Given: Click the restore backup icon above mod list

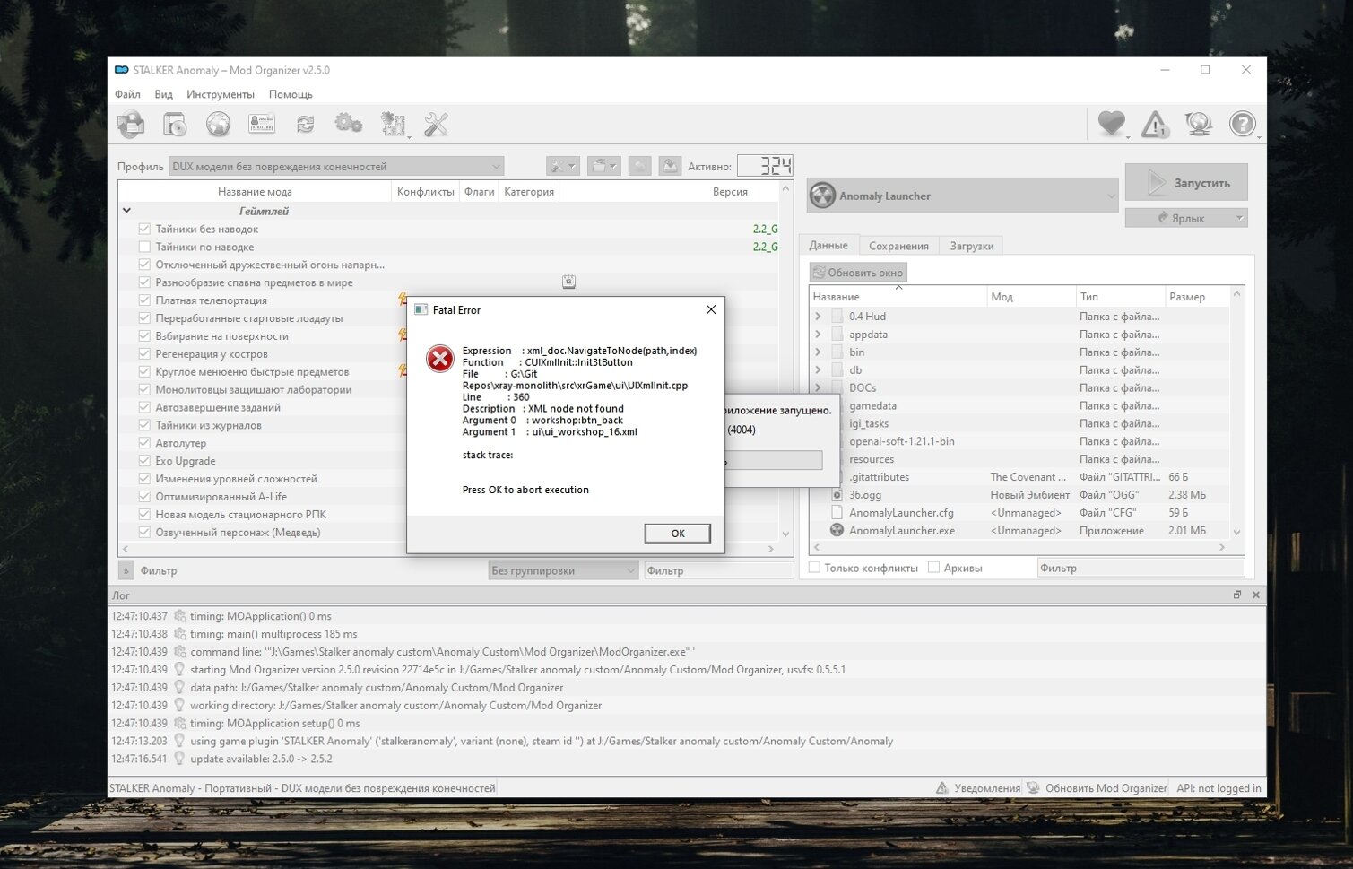Looking at the screenshot, I should pyautogui.click(x=639, y=166).
